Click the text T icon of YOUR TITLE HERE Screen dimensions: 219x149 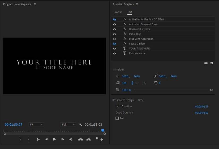coord(125,48)
